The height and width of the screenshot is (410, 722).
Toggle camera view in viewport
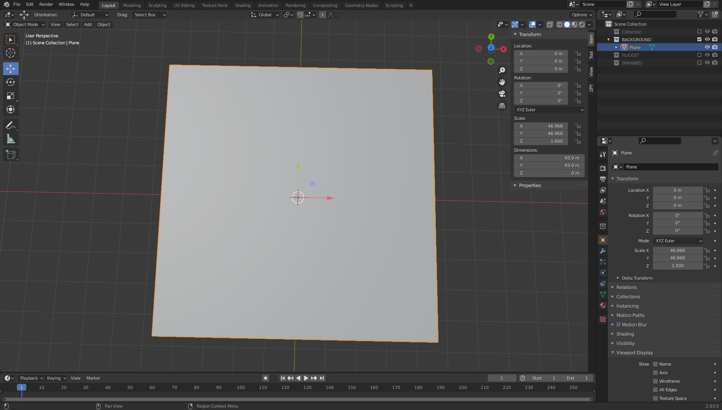502,94
